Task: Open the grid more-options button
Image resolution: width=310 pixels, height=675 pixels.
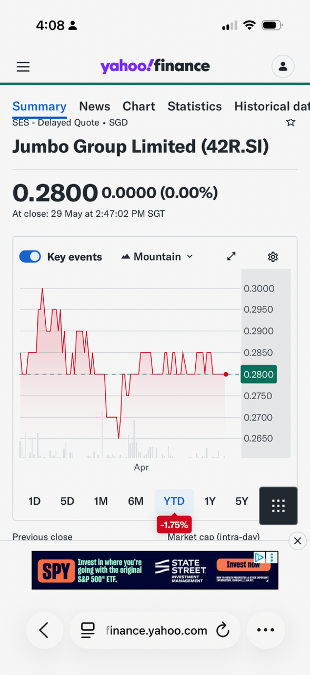Action: (x=278, y=505)
